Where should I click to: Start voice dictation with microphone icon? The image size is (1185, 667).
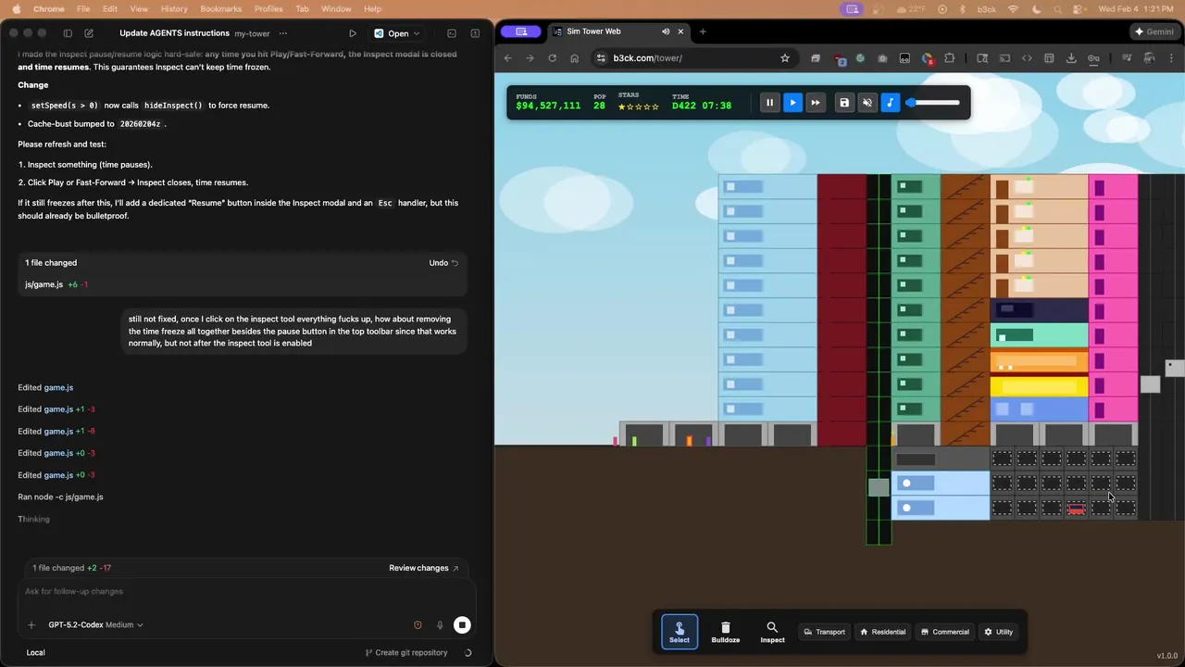point(440,625)
